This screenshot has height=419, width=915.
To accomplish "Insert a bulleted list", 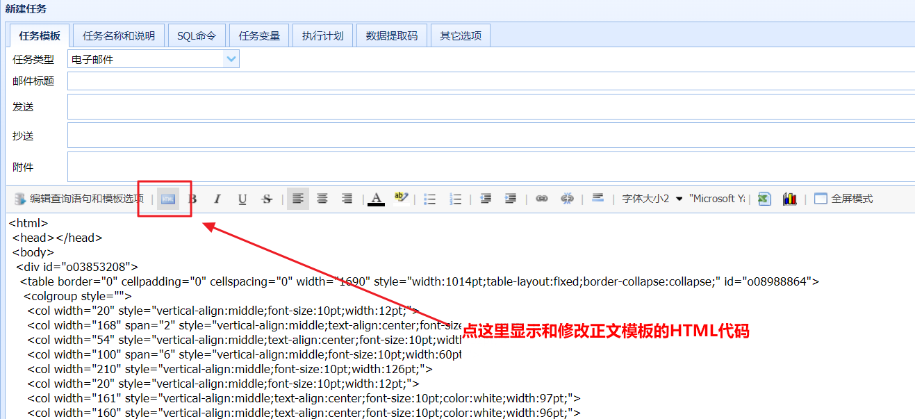I will 430,199.
